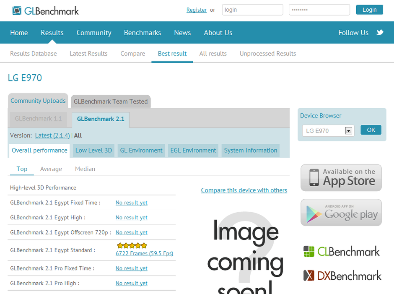This screenshot has width=394, height=294.
Task: Open the Low Level 3D results tab
Action: 93,150
